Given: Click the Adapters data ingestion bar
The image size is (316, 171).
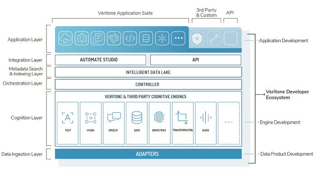Looking at the screenshot, I should pyautogui.click(x=149, y=154).
